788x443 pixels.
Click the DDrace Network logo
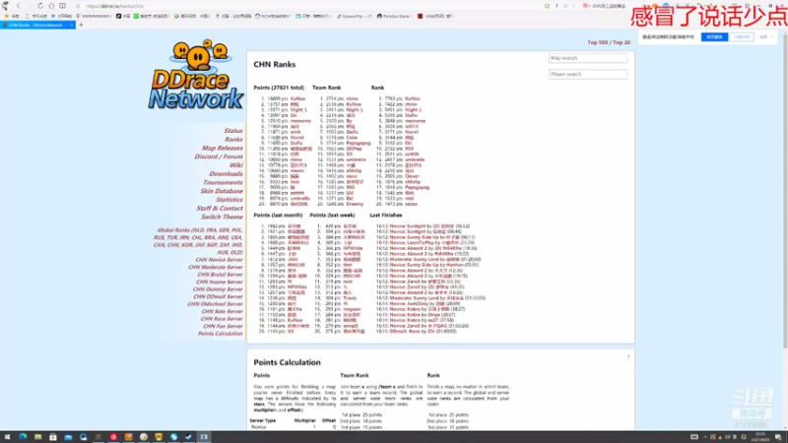[195, 75]
